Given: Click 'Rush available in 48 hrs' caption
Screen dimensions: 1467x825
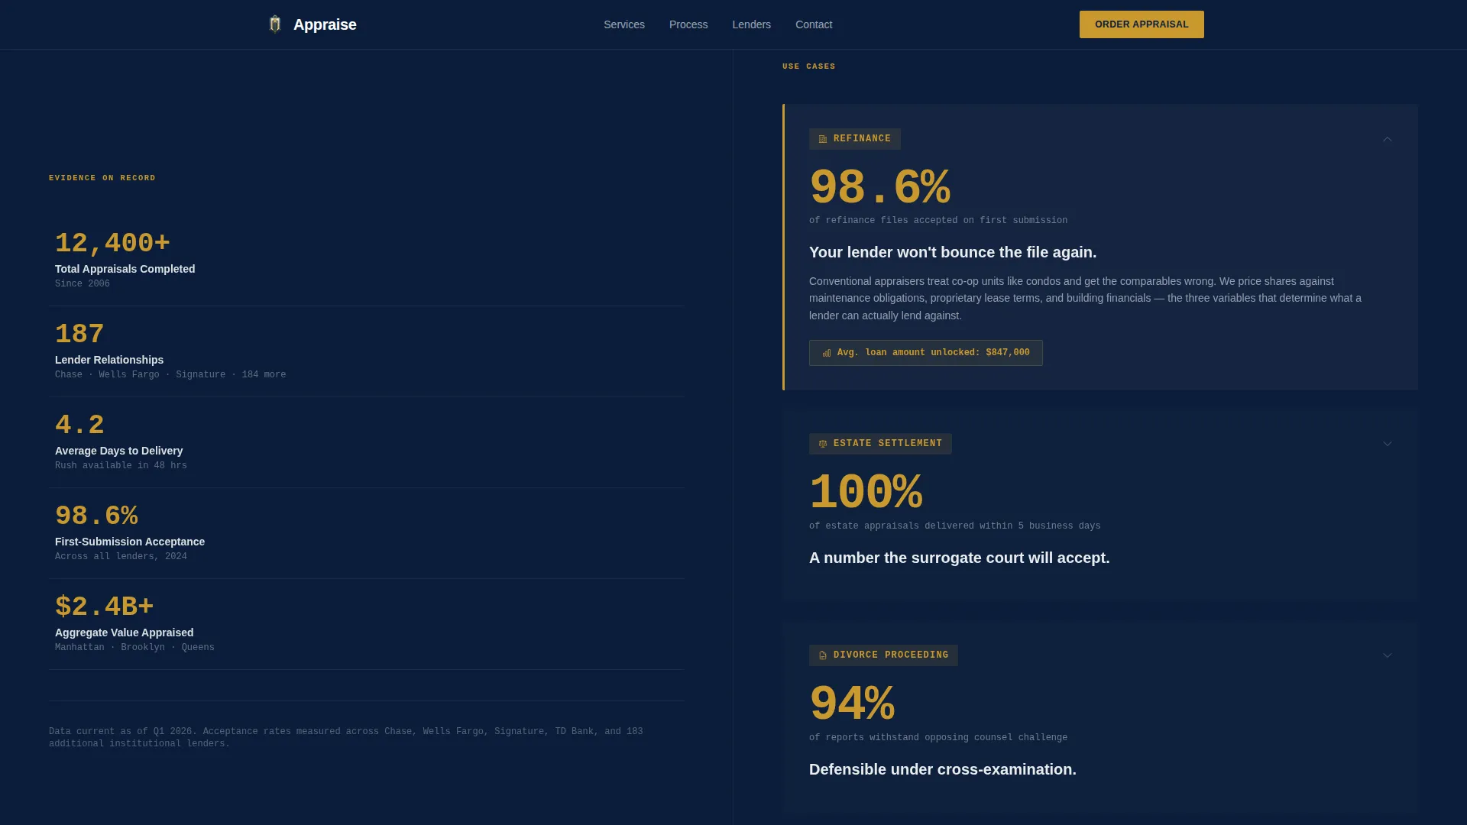Looking at the screenshot, I should tap(121, 466).
